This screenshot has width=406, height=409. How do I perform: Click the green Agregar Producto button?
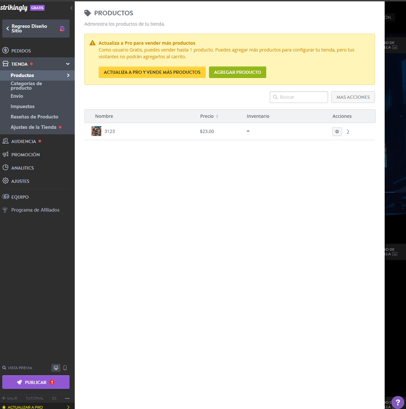click(238, 72)
